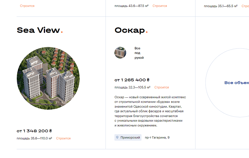The width and height of the screenshot is (249, 158).
Task: Click the Оскар price от 1 265 400 ₴
Action: (x=132, y=80)
